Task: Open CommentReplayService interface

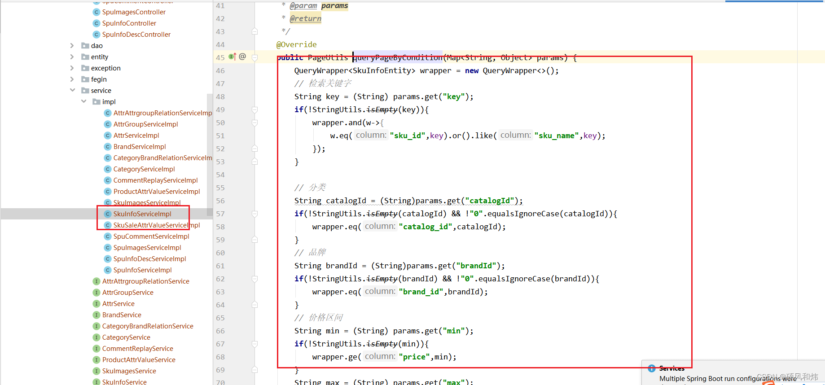Action: click(137, 349)
